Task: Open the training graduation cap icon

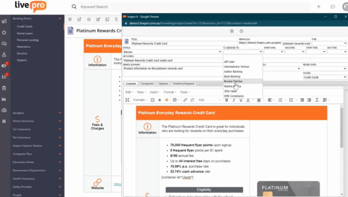Action: pos(4,66)
